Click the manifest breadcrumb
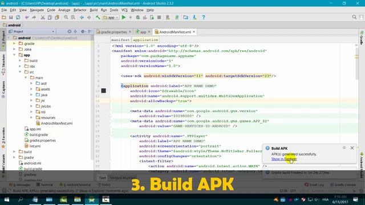Viewport: 365px width, 205px height. tap(120, 40)
